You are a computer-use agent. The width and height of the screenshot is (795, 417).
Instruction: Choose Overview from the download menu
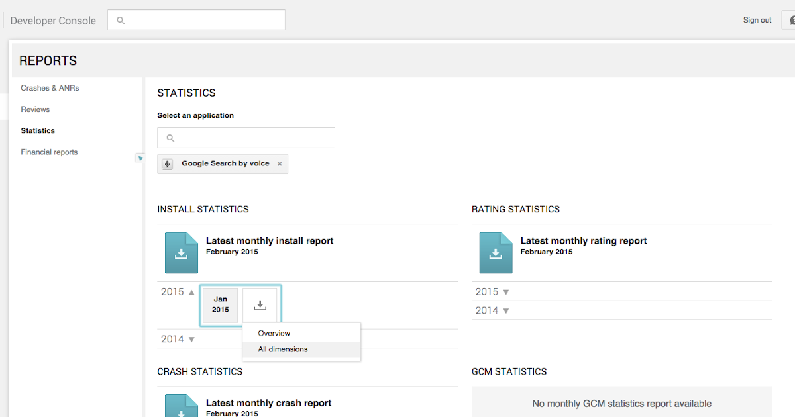tap(274, 333)
